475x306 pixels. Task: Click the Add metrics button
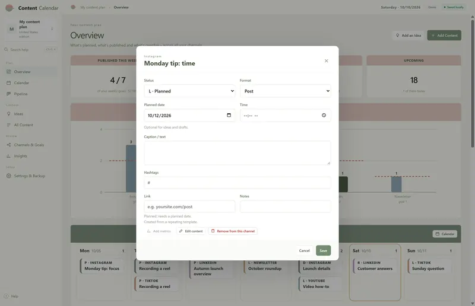tap(159, 231)
